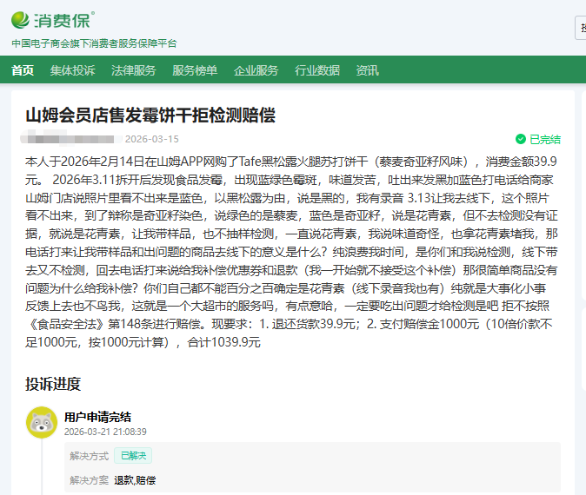Click the 消费保 leaf logo icon
The image size is (586, 495).
[x=22, y=19]
